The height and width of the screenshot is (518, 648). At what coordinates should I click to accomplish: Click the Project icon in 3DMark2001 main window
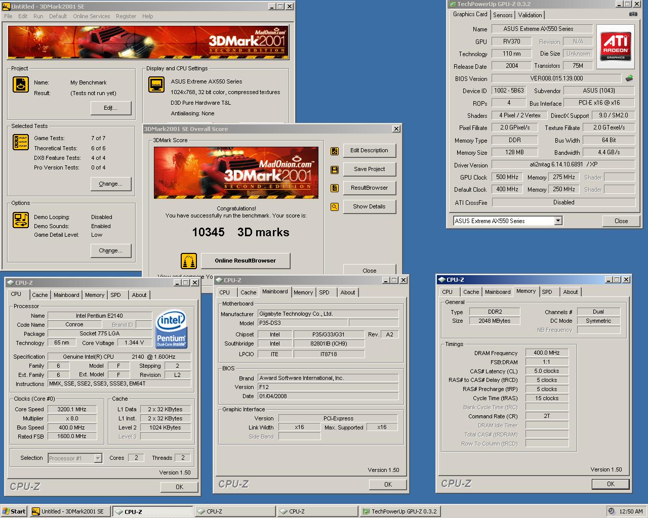(20, 84)
